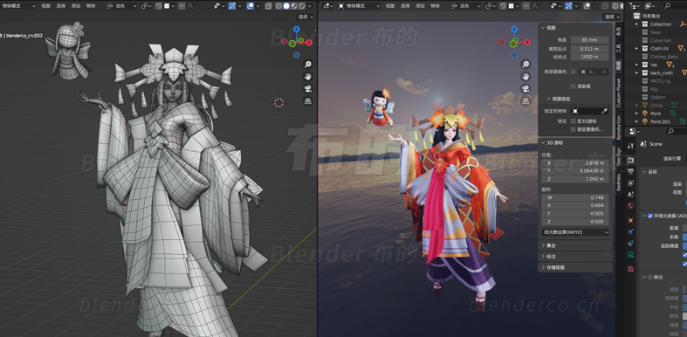687x337 pixels.
Task: Expand the 存储视图 panel
Action: tap(575, 267)
